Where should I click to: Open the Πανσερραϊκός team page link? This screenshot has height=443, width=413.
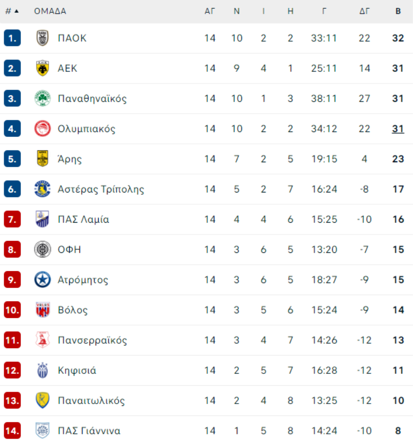point(92,340)
